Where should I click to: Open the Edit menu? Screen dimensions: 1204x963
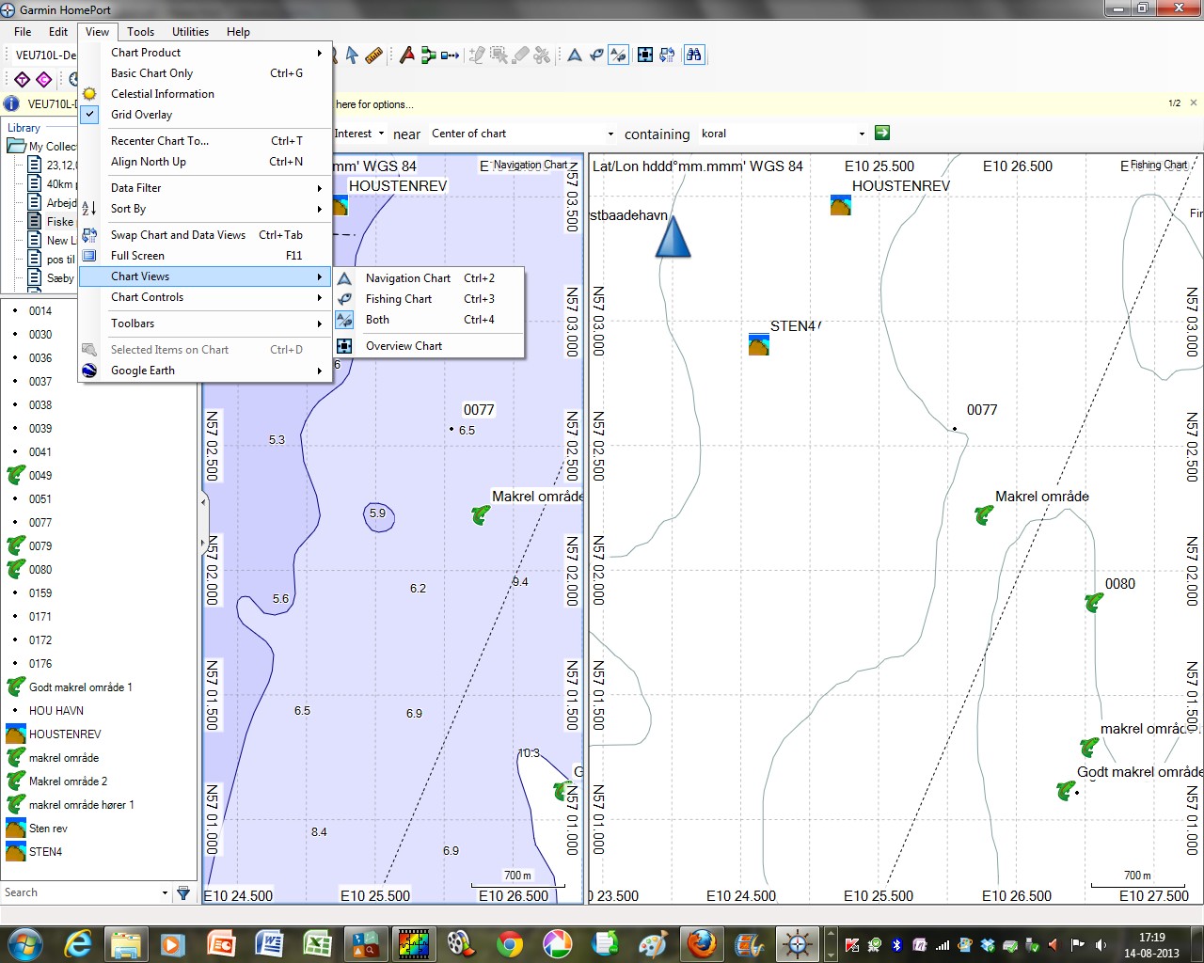(58, 31)
